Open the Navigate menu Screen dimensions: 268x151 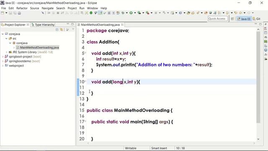(x=47, y=8)
